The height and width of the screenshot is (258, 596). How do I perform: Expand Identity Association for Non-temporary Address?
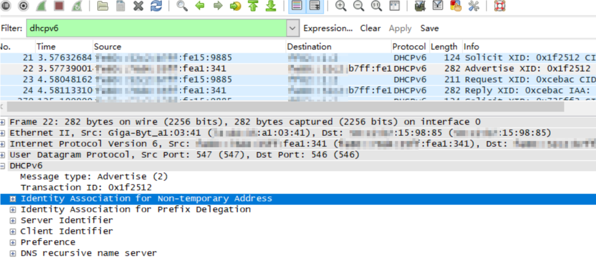[x=13, y=199]
